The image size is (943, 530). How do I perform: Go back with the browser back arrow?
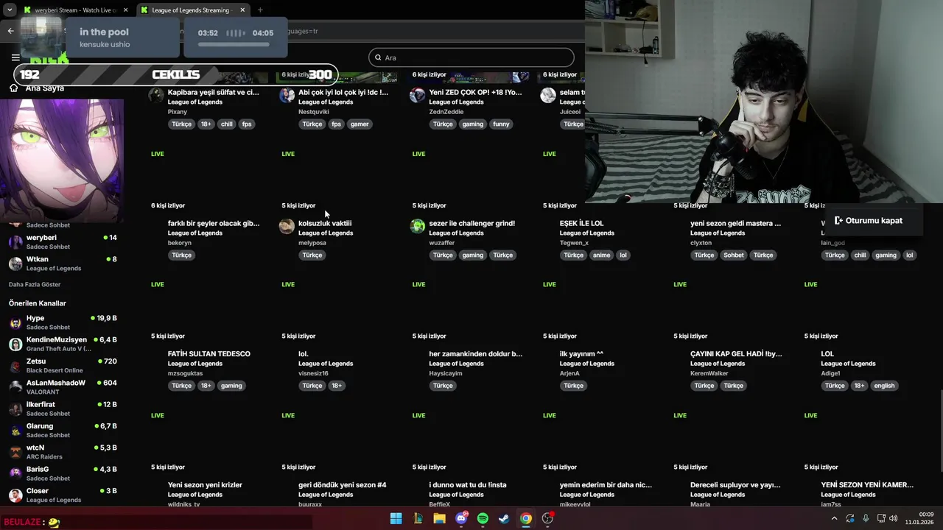pos(10,31)
